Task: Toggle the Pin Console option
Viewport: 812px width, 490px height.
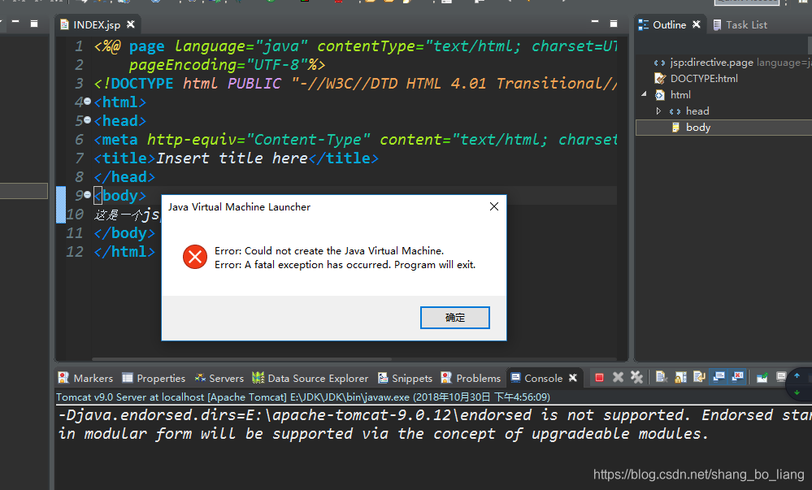Action: pyautogui.click(x=762, y=376)
